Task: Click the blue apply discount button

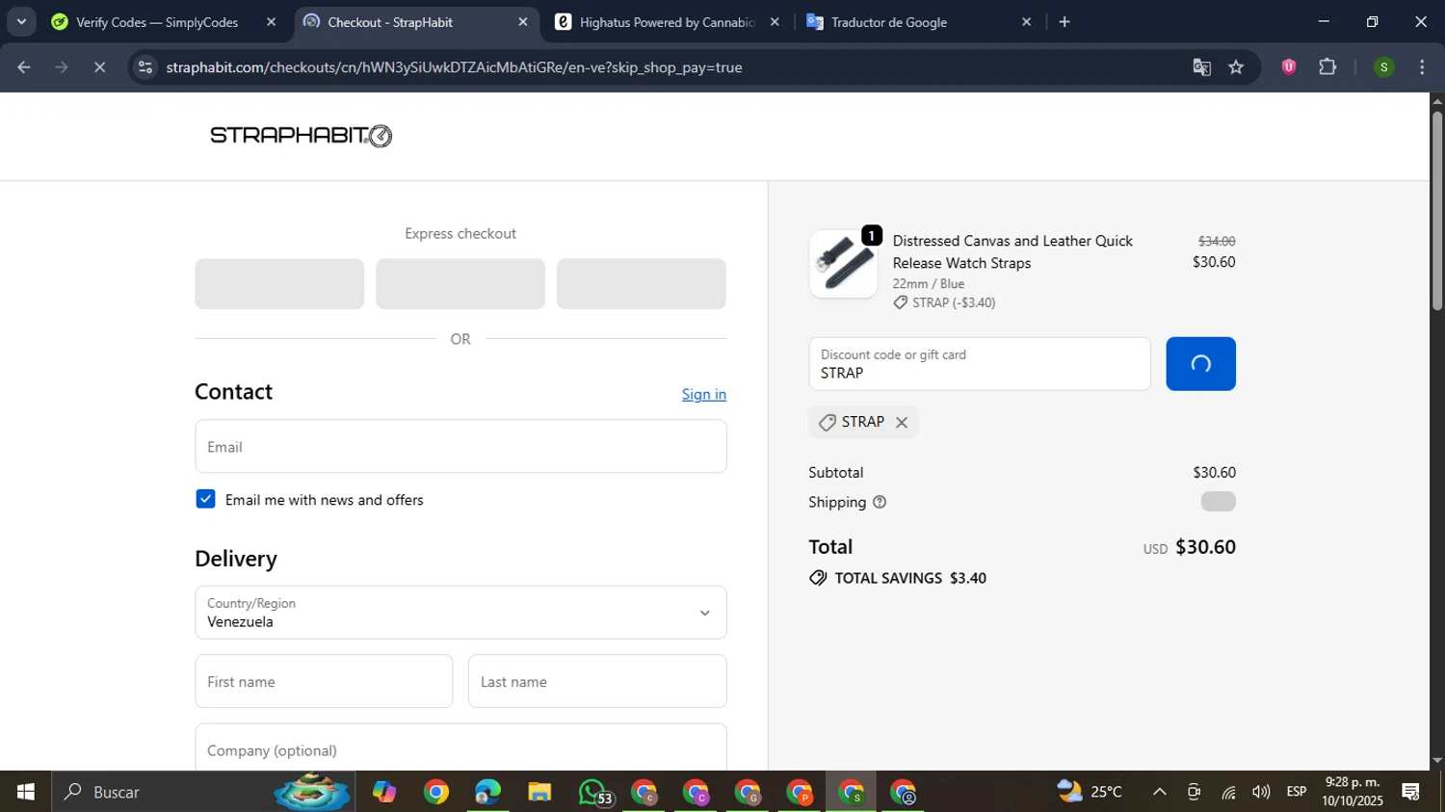Action: 1200,364
